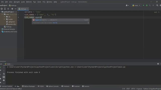This screenshot has width=161, height=90.
Task: Run the main configuration with the green play icon
Action: (143, 5)
